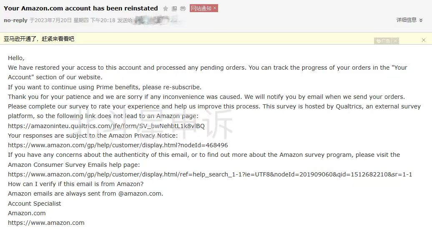This screenshot has width=432, height=229.
Task: Open the Consumer Survey Emails help link
Action: tap(210, 174)
